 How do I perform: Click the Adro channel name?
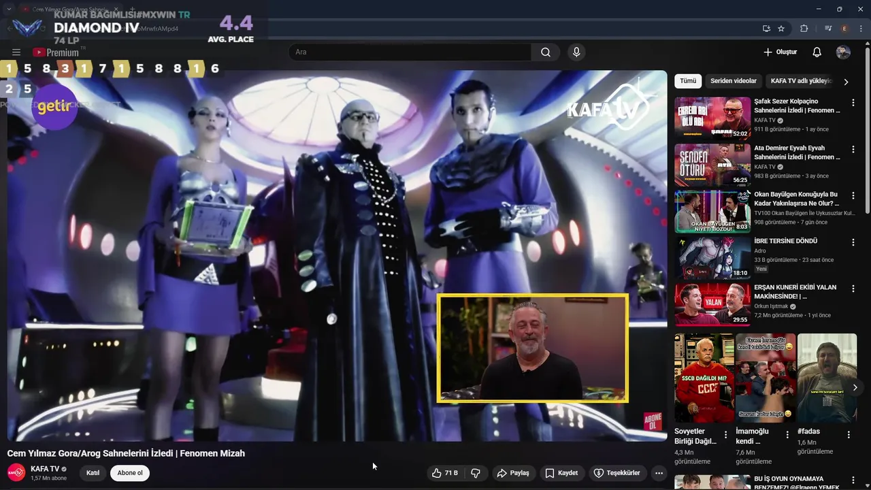(760, 250)
